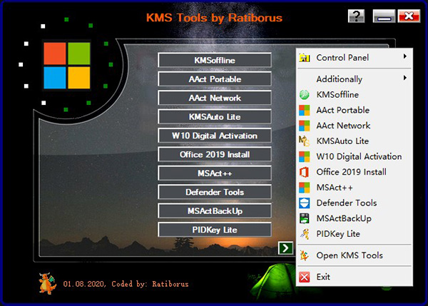The width and height of the screenshot is (428, 306).
Task: Expand the Additionally submenu arrow
Action: click(405, 78)
